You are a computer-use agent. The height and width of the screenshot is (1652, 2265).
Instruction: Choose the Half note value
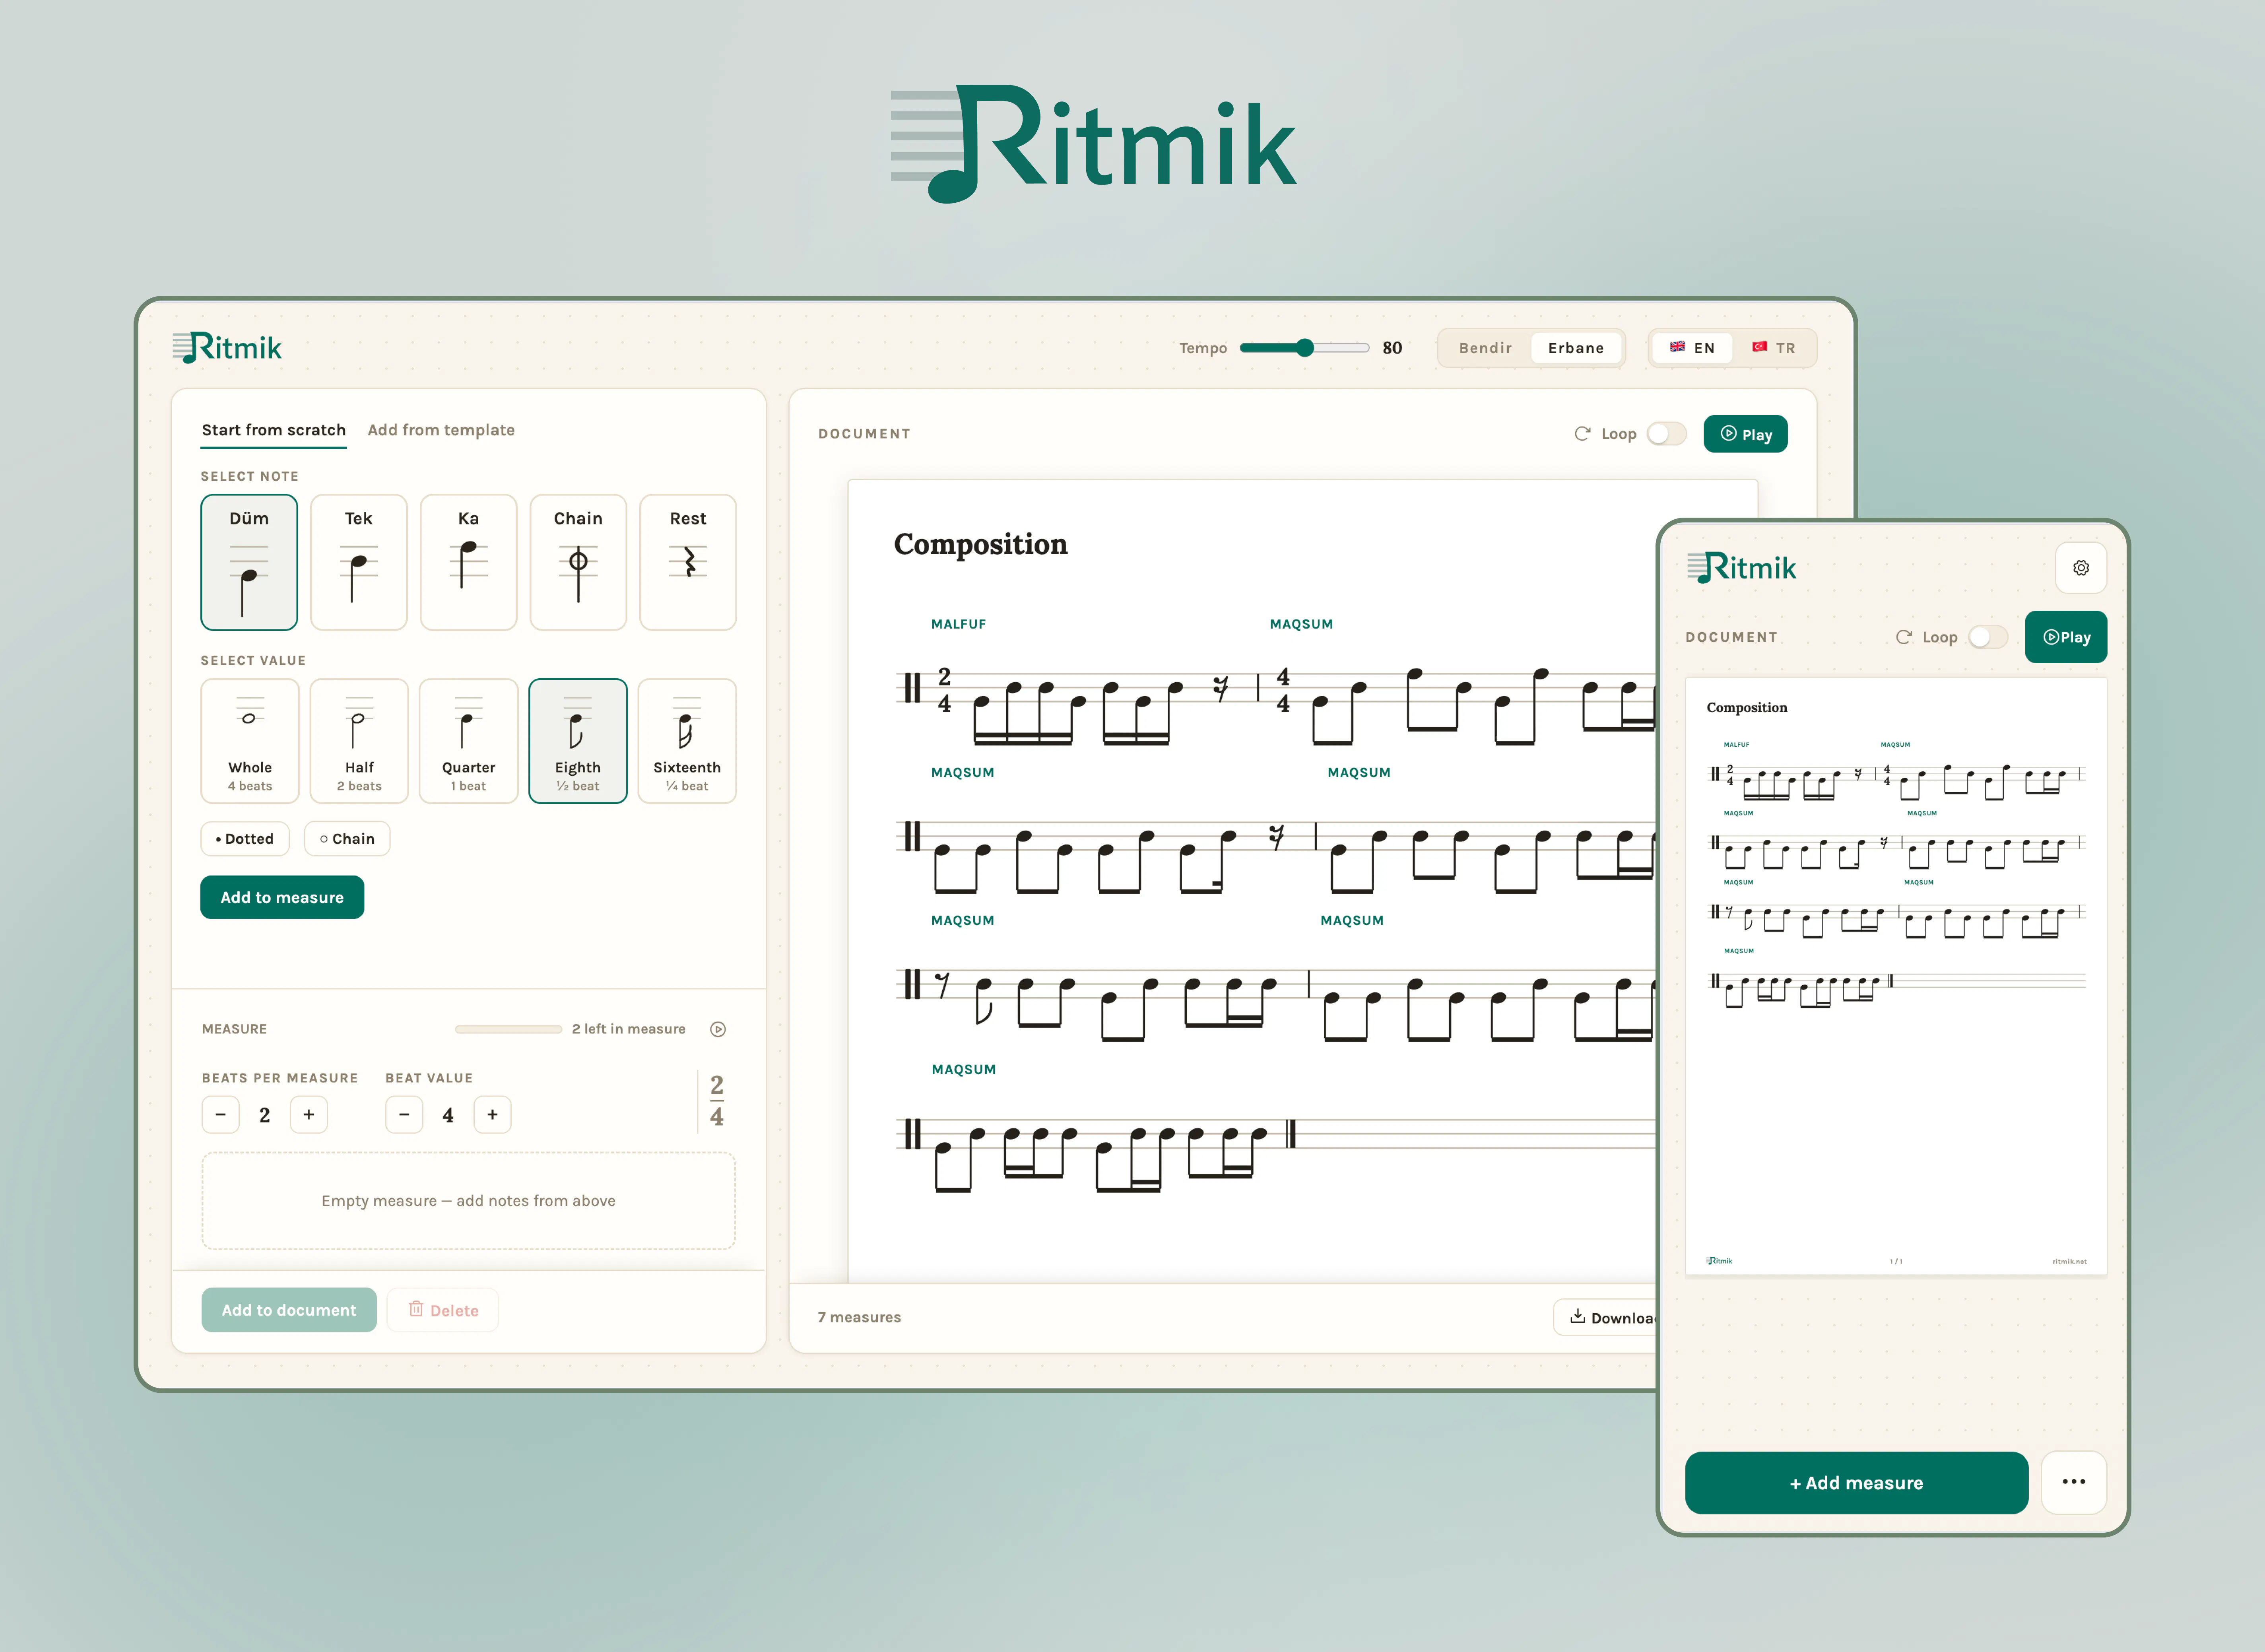click(x=359, y=741)
